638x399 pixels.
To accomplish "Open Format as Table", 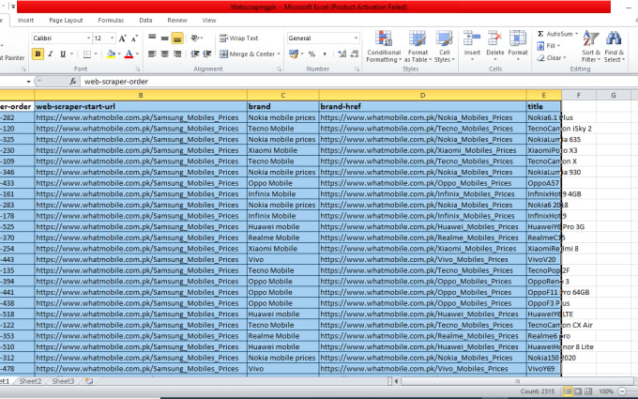I will 418,46.
